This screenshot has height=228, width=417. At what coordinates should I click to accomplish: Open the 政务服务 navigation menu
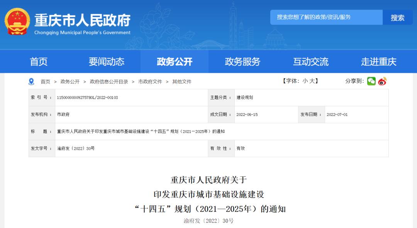[x=242, y=62]
